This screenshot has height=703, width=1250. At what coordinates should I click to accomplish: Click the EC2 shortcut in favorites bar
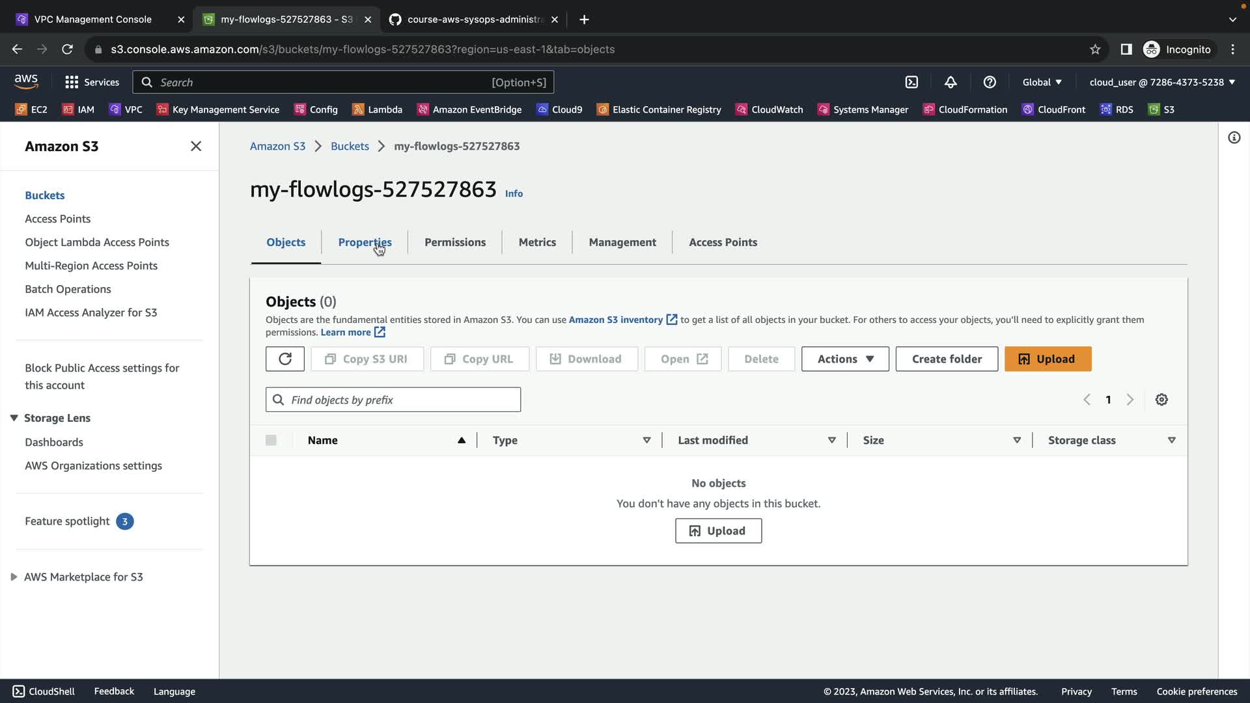(31, 109)
